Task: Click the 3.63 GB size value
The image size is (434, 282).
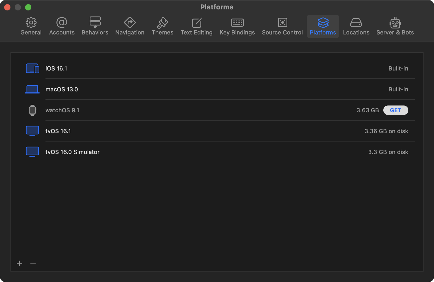Action: tap(368, 110)
